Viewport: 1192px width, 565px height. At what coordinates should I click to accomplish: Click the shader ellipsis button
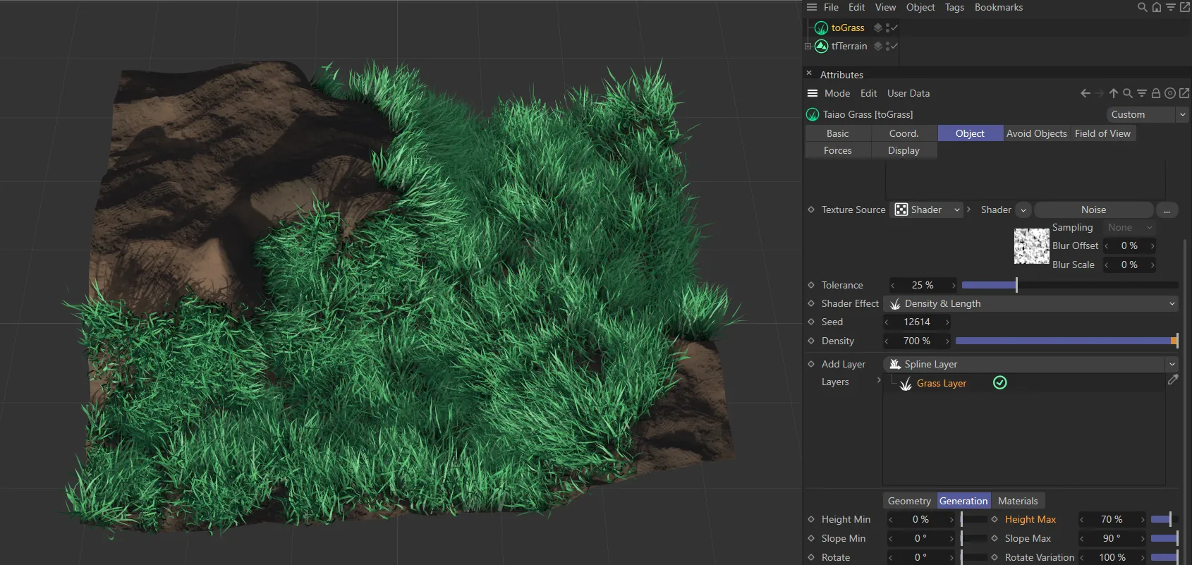[1167, 210]
